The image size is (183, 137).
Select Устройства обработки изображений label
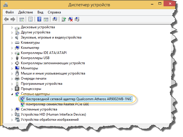point(50,120)
